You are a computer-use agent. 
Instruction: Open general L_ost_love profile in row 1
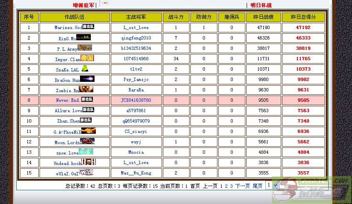point(136,27)
